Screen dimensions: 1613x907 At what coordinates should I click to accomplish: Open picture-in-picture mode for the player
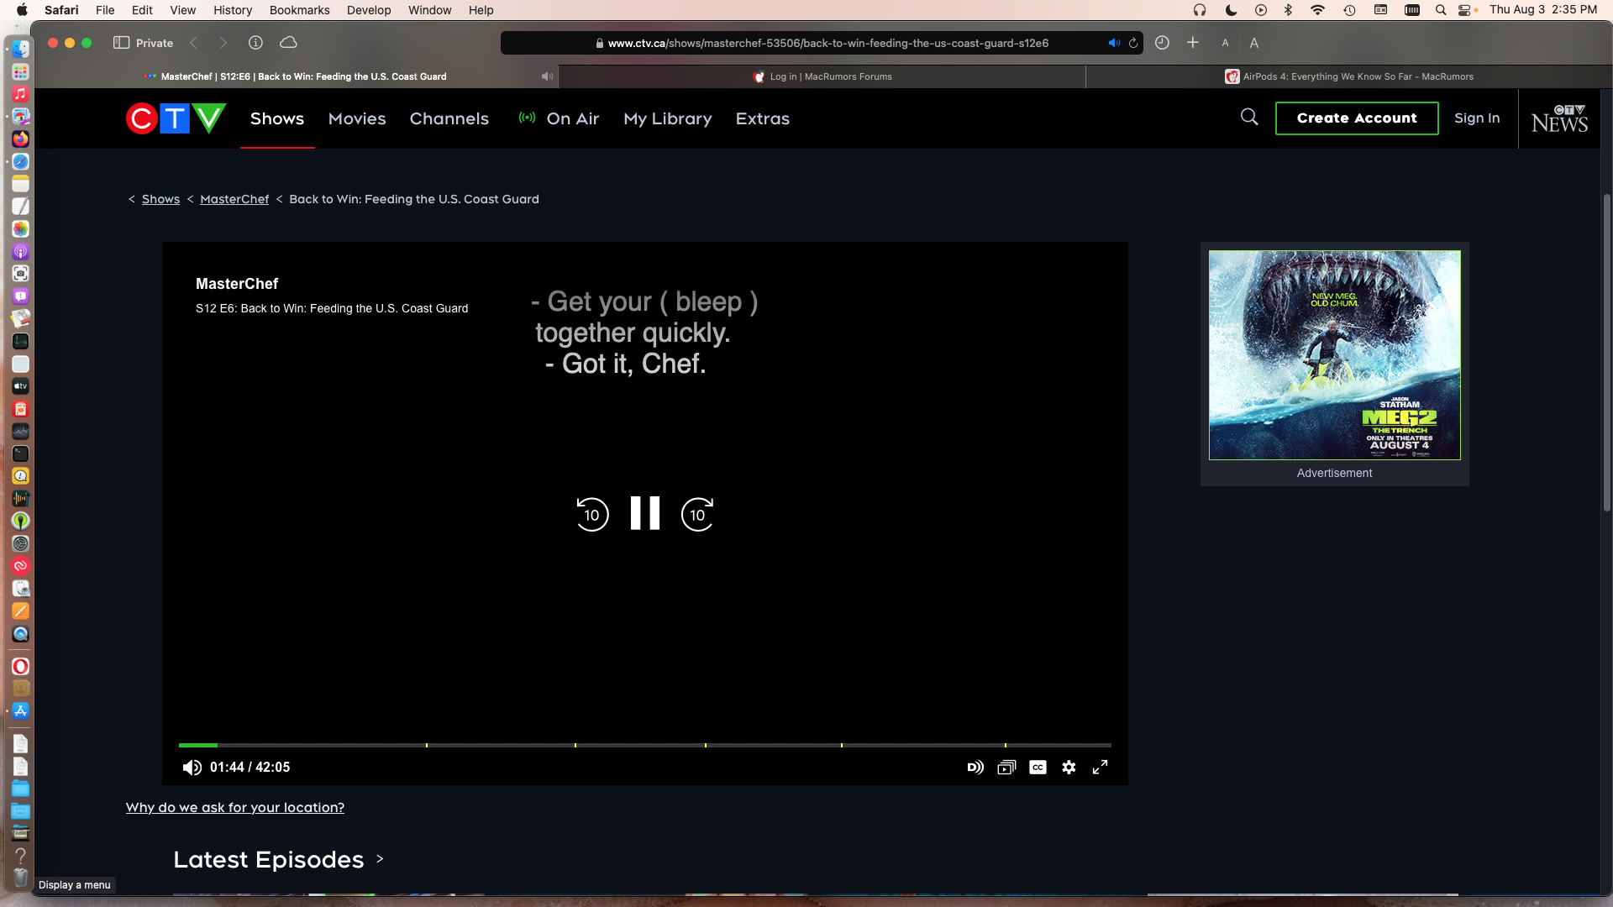tap(1006, 767)
